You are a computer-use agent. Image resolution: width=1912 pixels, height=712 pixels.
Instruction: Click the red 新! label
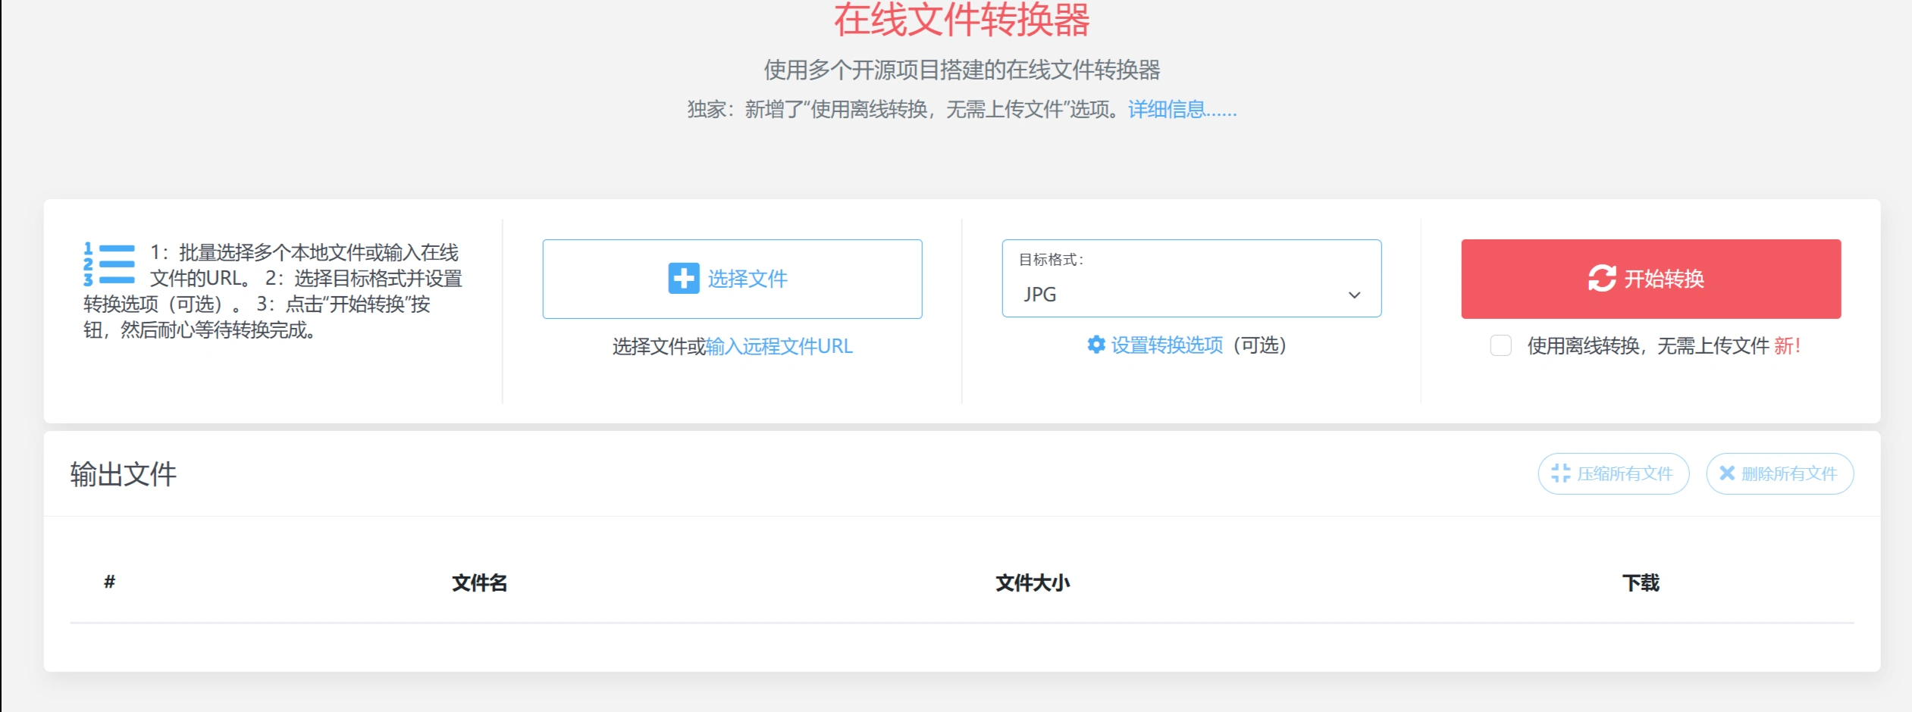coord(1785,347)
